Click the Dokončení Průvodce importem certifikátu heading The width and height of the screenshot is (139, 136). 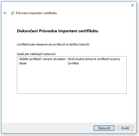click(x=58, y=31)
